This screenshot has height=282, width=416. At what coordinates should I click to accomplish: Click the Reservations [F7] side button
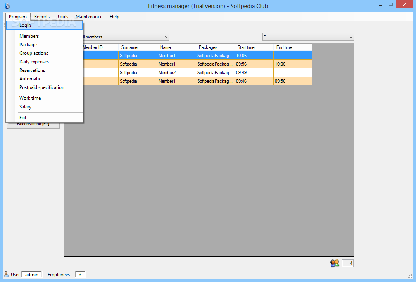[x=33, y=125]
